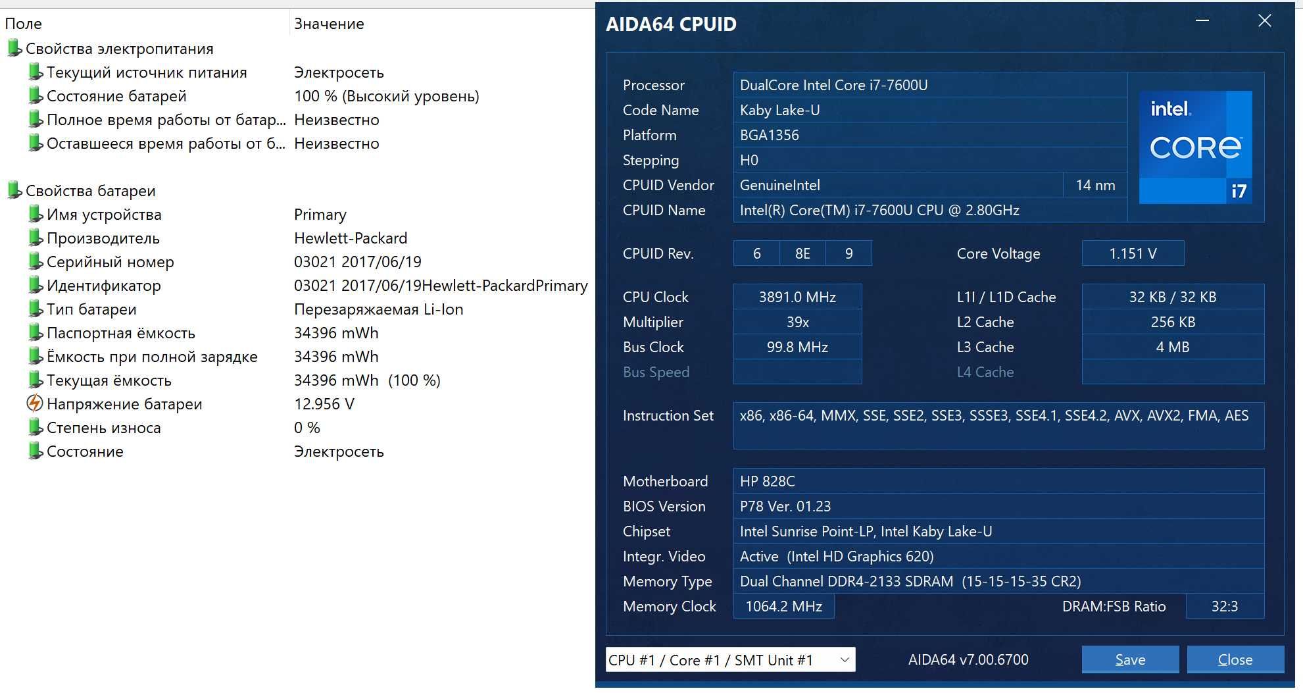Click the serial number 03021 2017/06/19
Image resolution: width=1303 pixels, height=693 pixels.
tap(358, 262)
